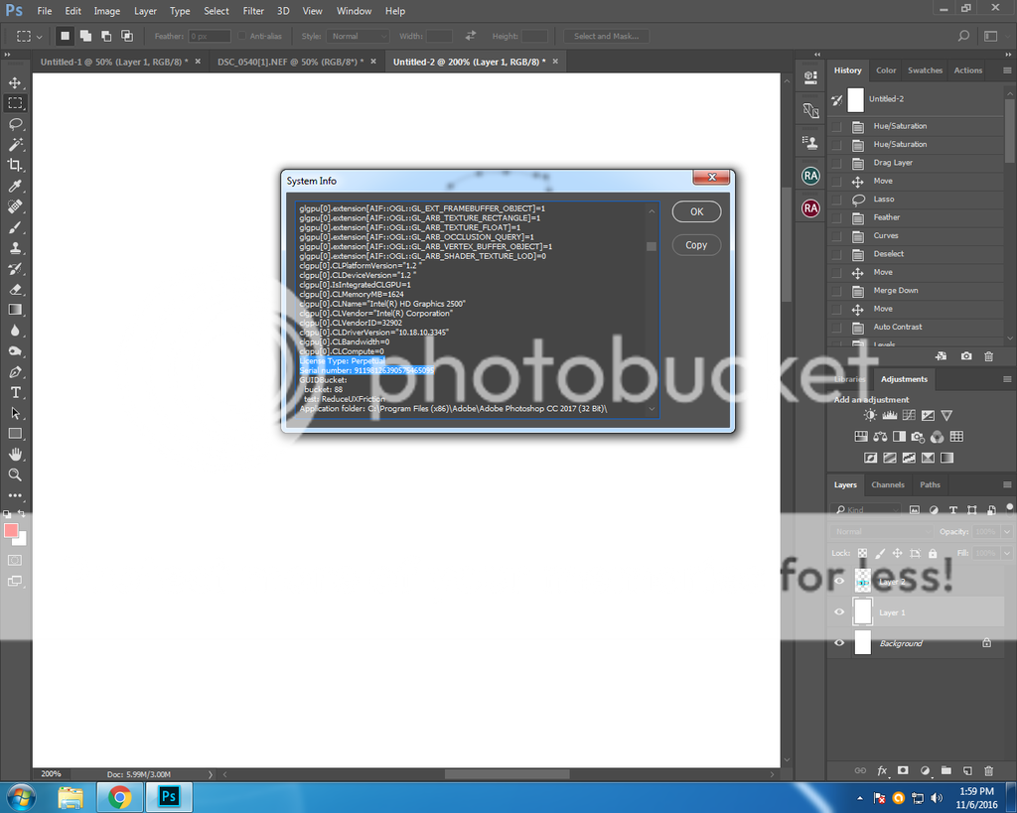Toggle visibility of Layer 1
1017x813 pixels.
[839, 612]
